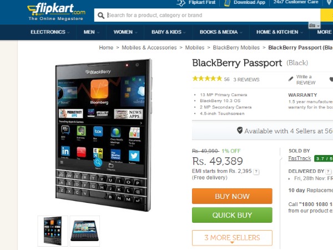Expand the 3 More Sellers list

(232, 238)
